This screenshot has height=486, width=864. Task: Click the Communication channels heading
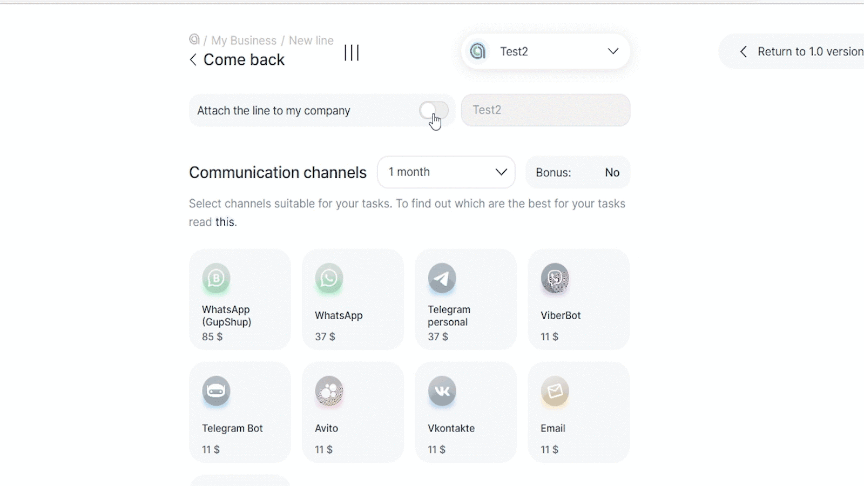(278, 172)
